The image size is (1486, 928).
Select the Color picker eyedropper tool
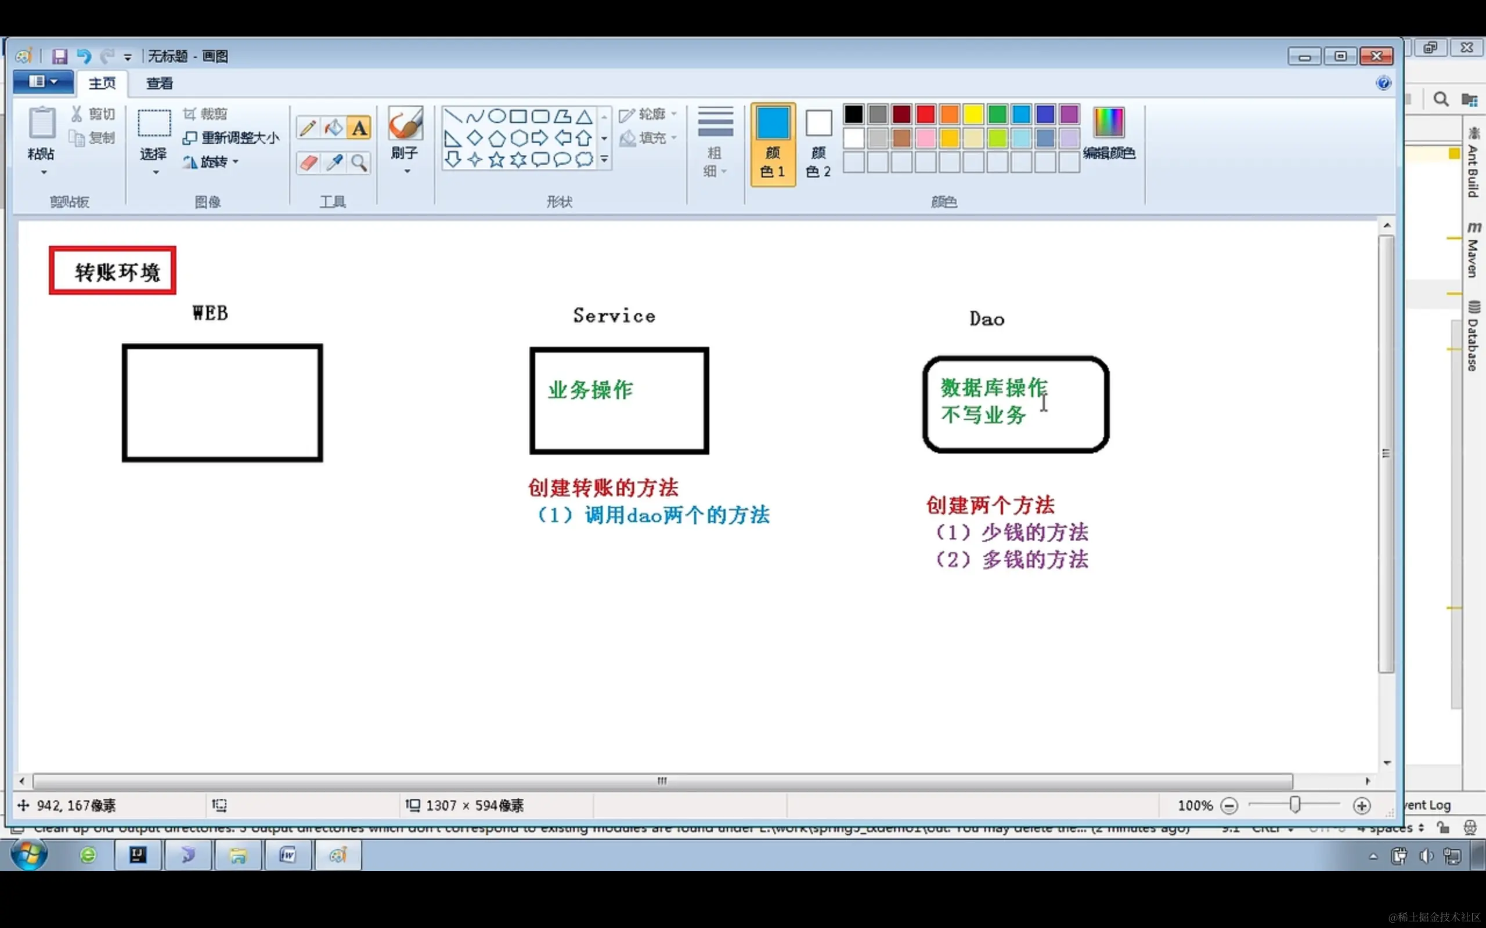click(334, 162)
